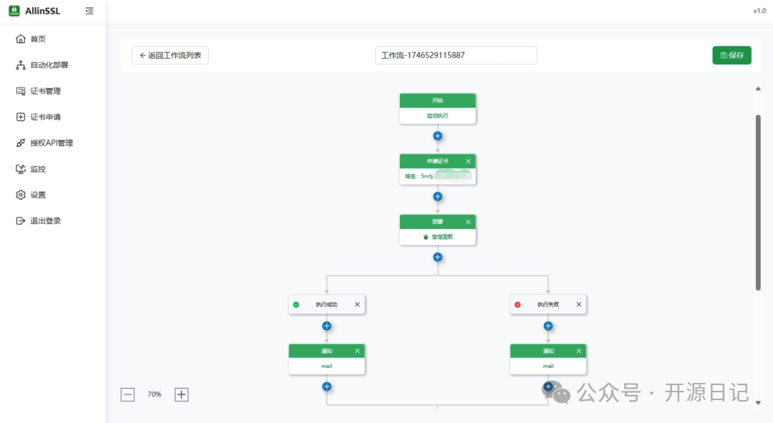Viewport: 773px width, 423px height.
Task: Click 返回工作流列表 back button
Action: point(170,55)
